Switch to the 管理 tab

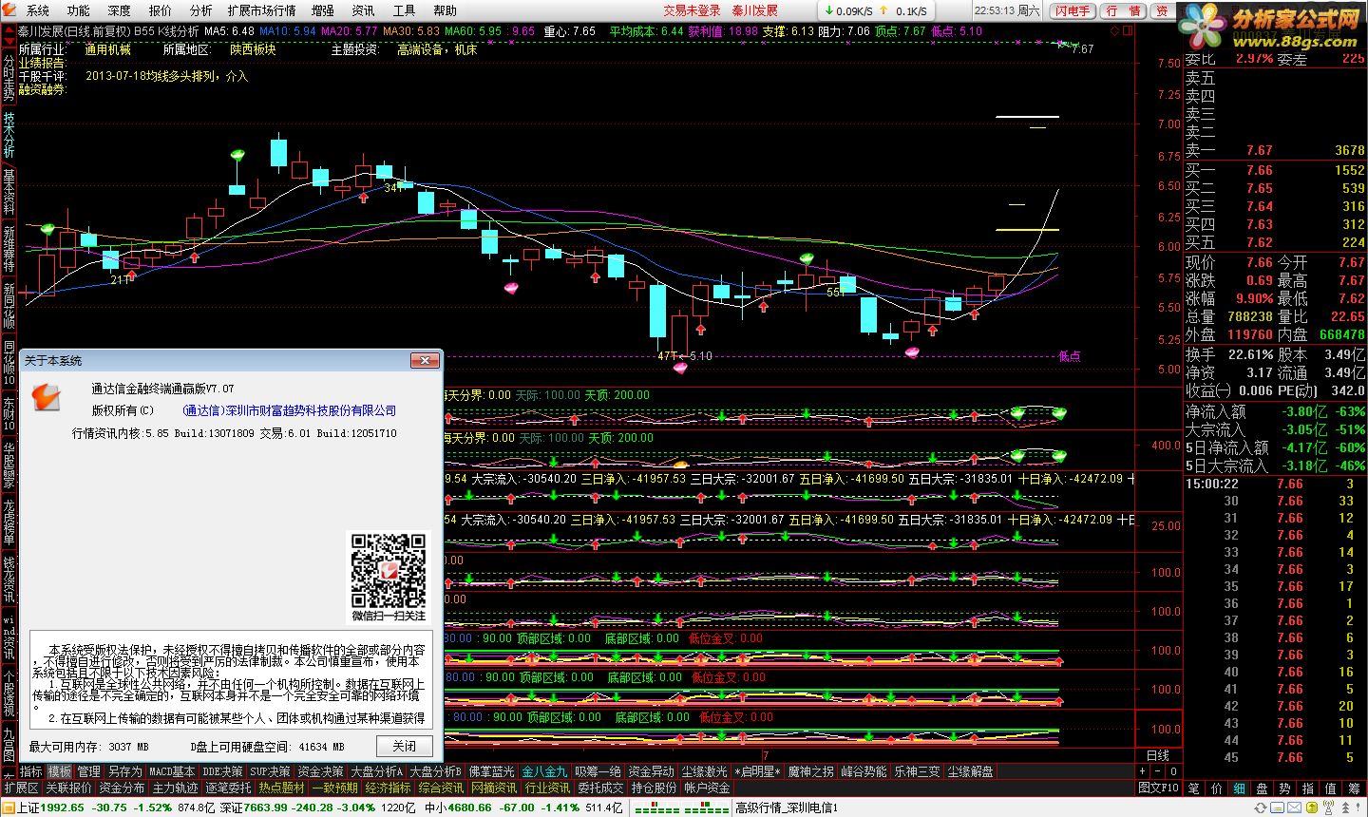click(x=88, y=771)
